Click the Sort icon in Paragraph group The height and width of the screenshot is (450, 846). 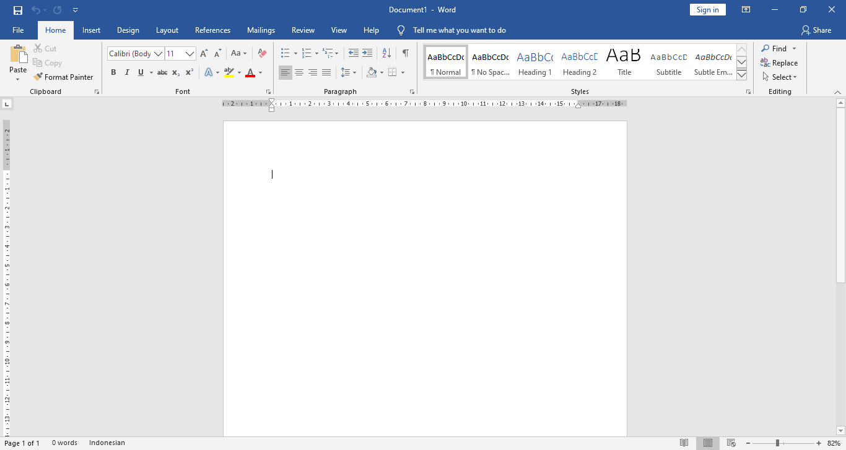[x=386, y=53]
